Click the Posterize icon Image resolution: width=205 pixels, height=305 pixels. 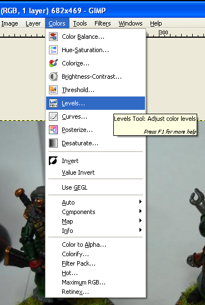(x=53, y=130)
